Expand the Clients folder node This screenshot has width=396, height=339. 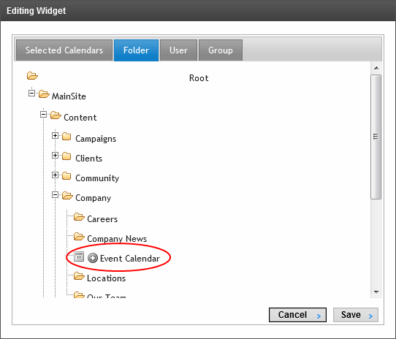(x=55, y=155)
